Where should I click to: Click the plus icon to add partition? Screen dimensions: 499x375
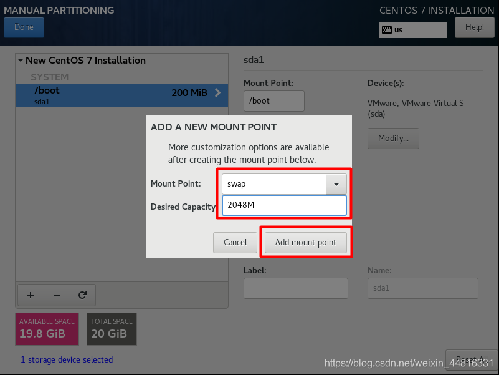pyautogui.click(x=31, y=295)
